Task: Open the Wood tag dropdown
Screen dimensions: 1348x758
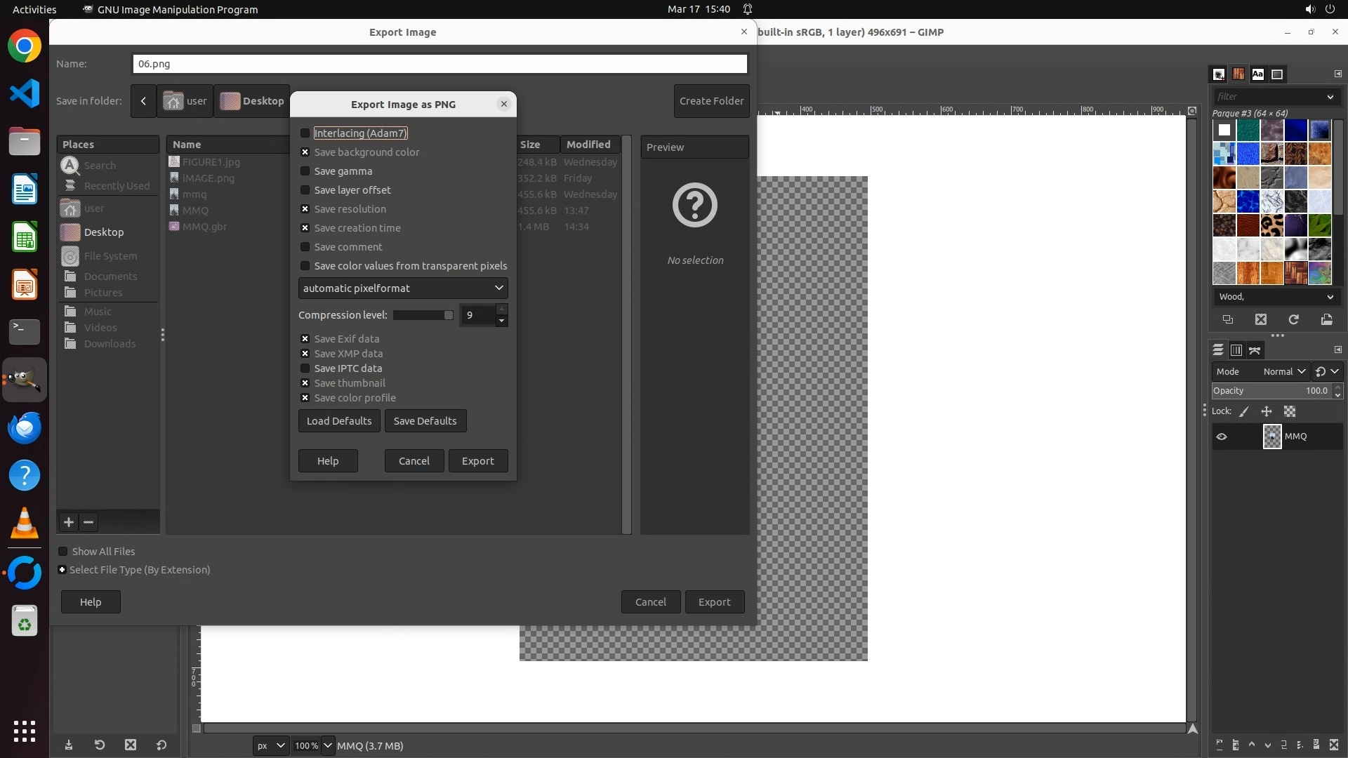Action: click(1329, 297)
